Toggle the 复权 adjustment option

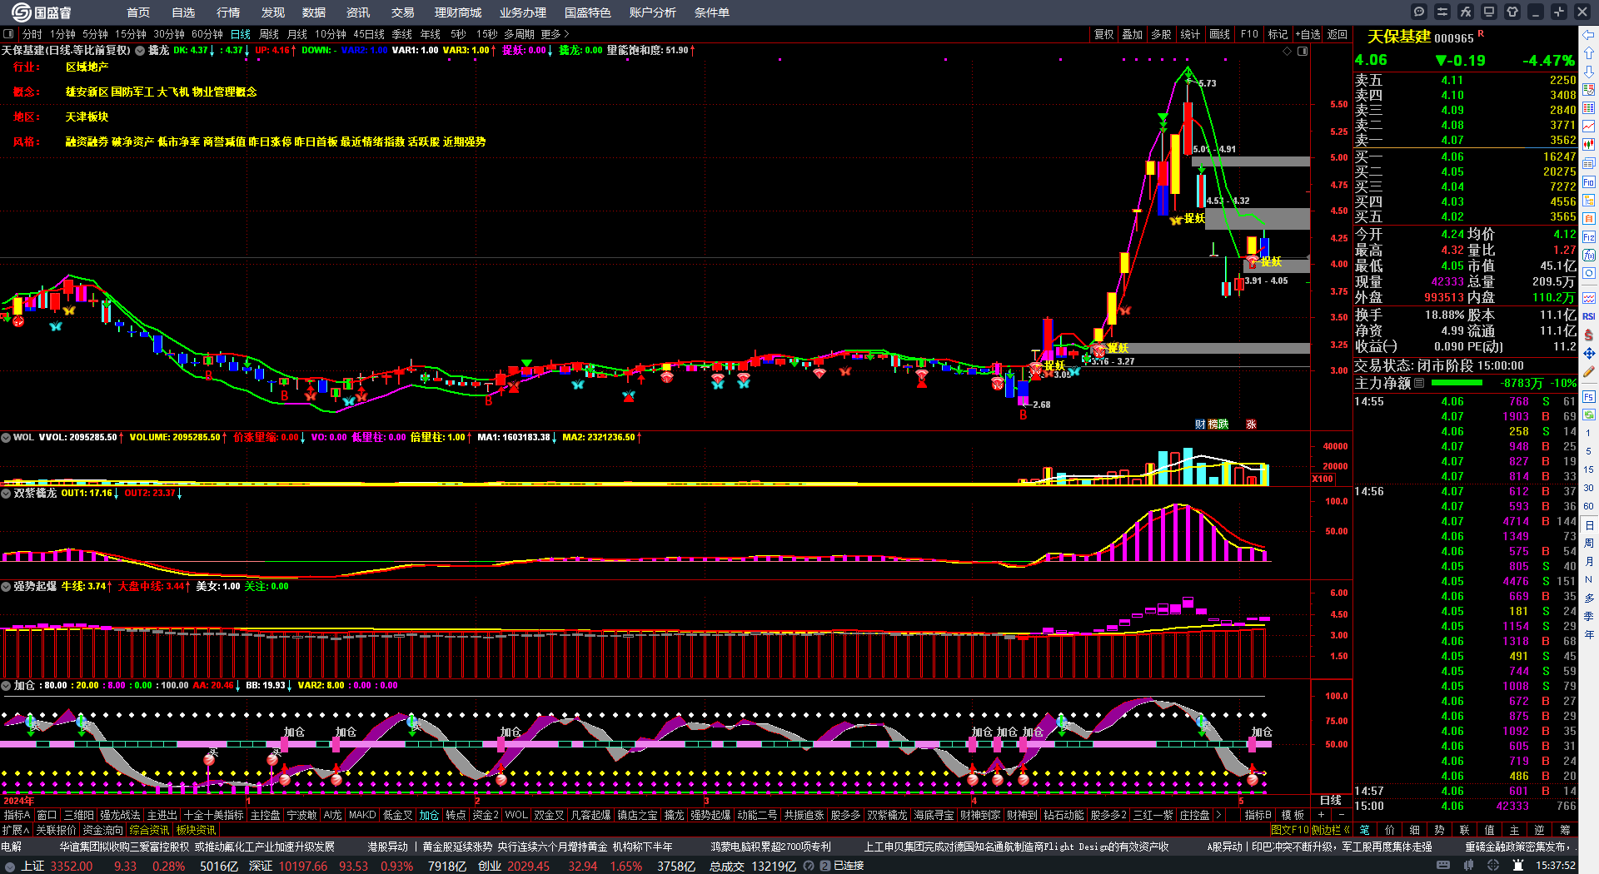1103,34
